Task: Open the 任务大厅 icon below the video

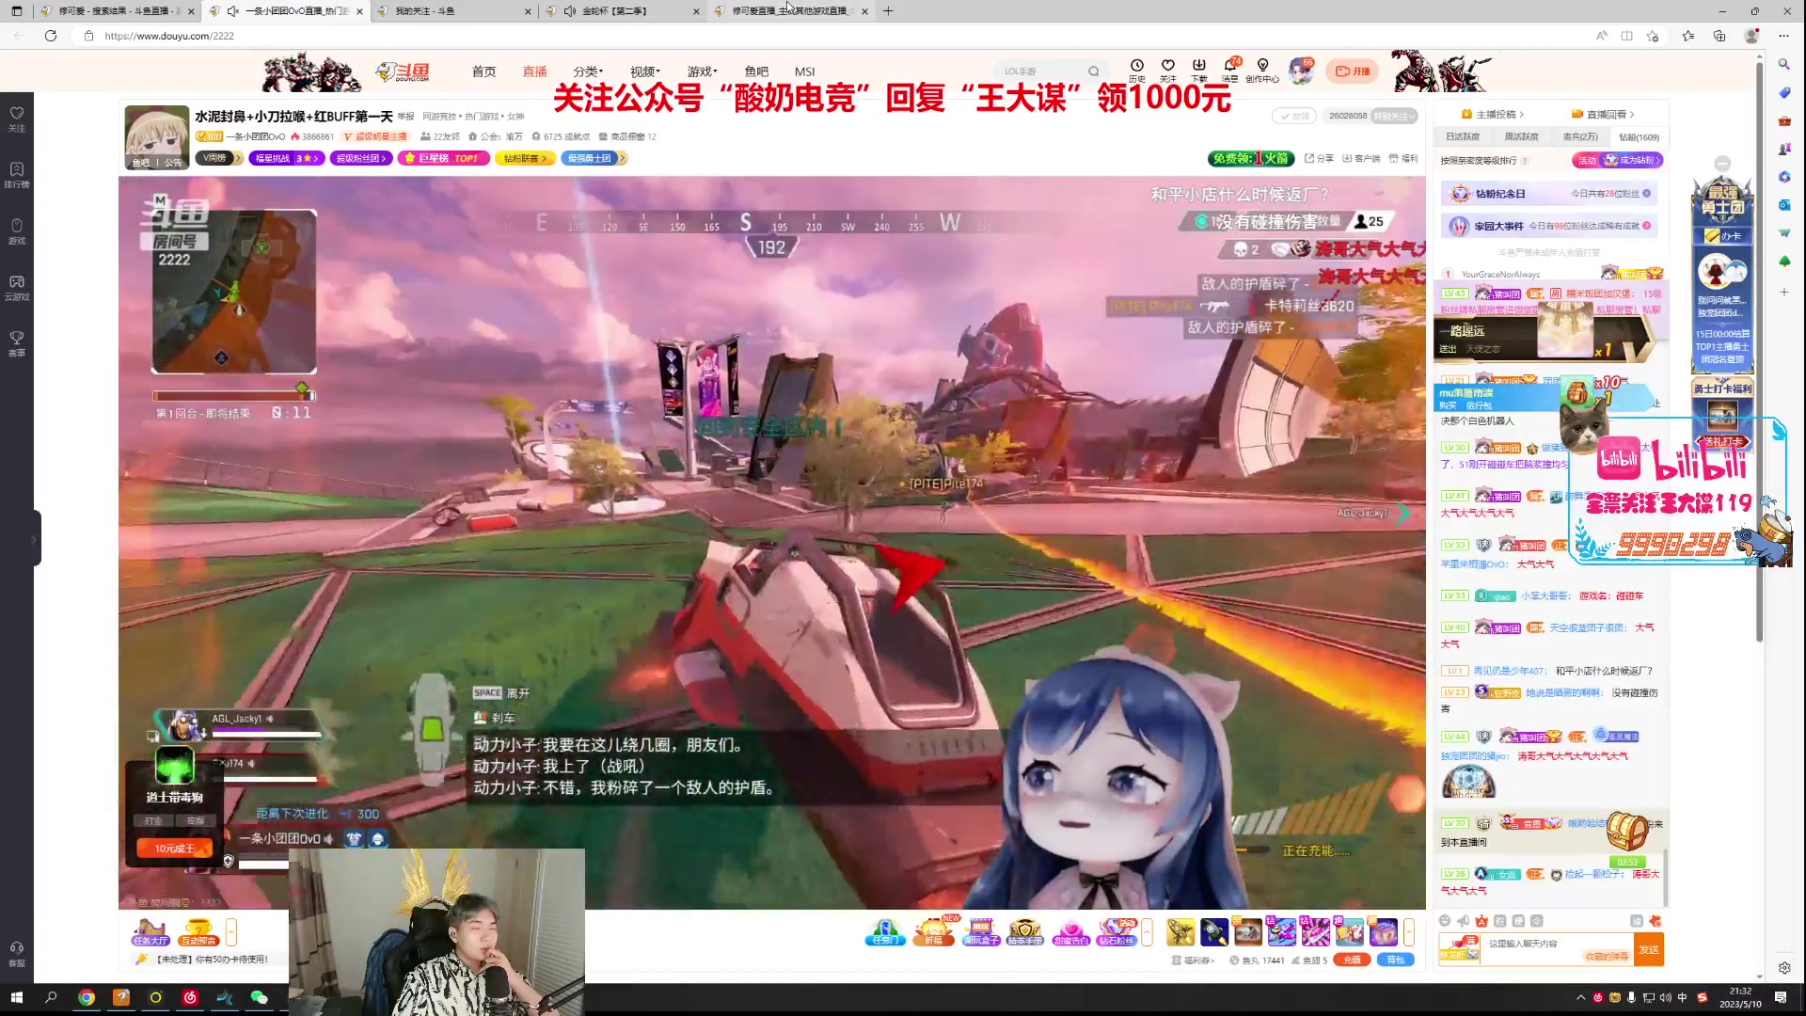Action: [150, 931]
